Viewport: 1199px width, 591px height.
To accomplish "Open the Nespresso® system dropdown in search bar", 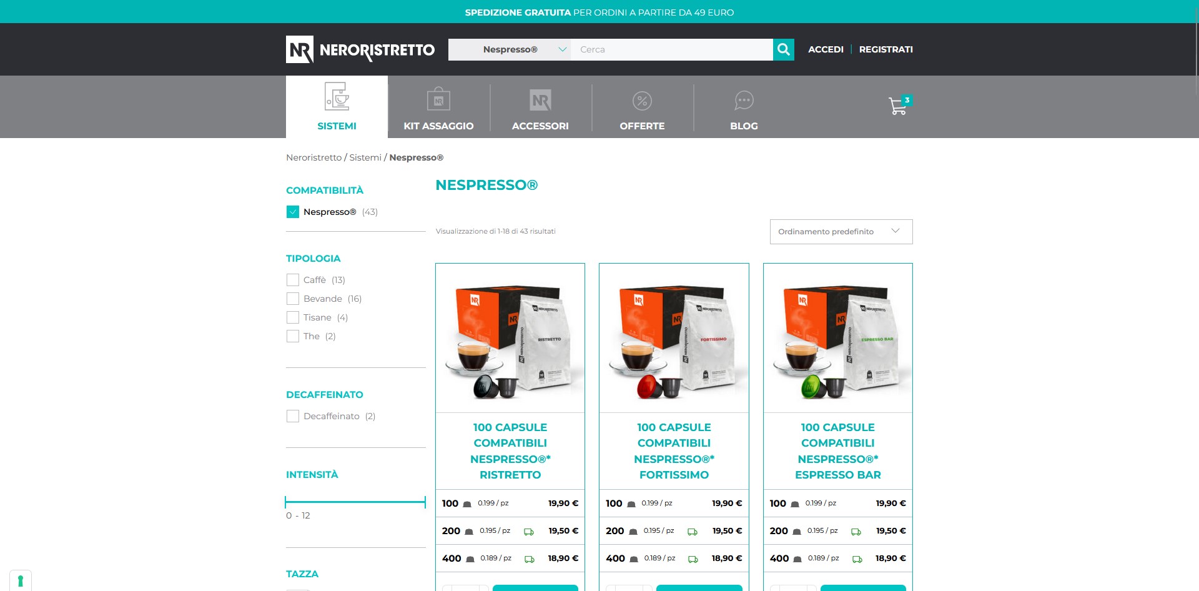I will (510, 49).
